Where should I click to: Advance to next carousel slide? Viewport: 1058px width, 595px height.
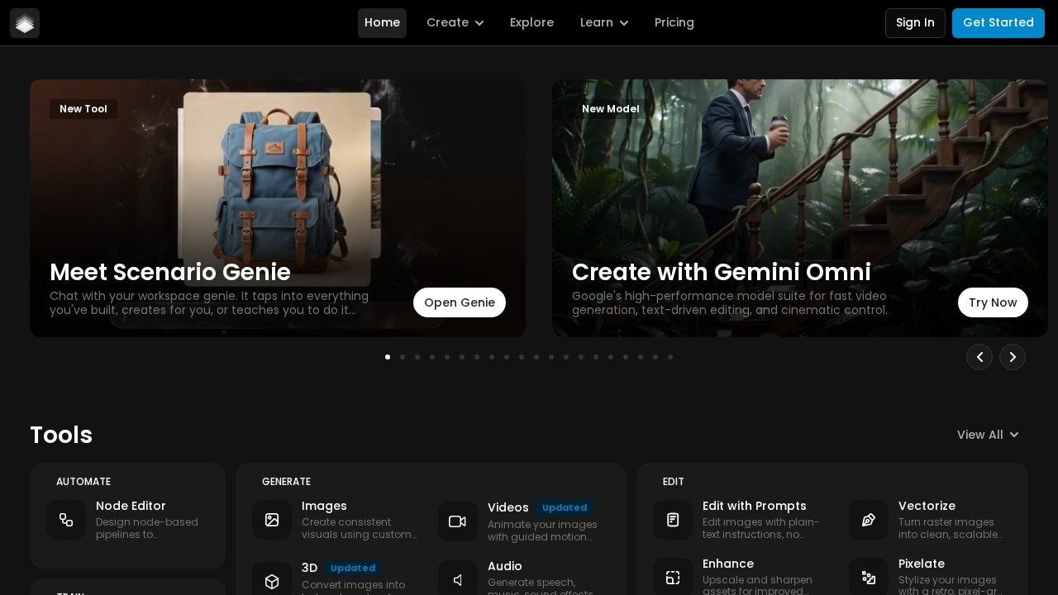pyautogui.click(x=1013, y=357)
